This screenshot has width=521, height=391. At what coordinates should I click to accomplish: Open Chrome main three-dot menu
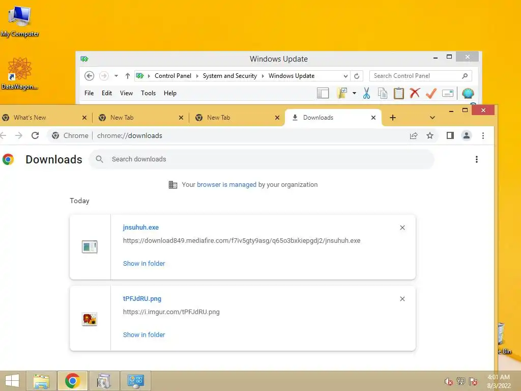tap(483, 135)
